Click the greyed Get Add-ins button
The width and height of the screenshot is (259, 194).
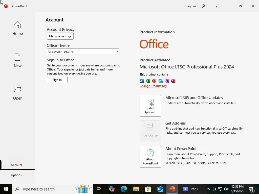[150, 131]
